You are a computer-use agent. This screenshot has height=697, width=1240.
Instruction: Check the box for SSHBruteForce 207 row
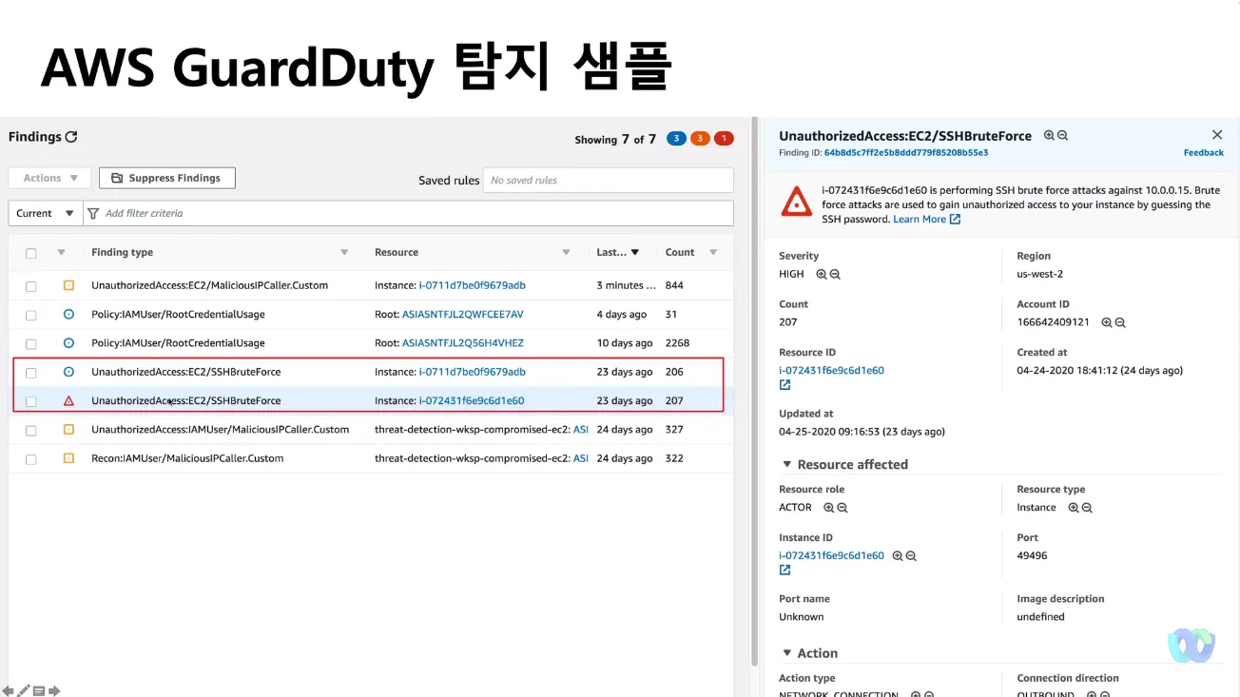(x=31, y=401)
